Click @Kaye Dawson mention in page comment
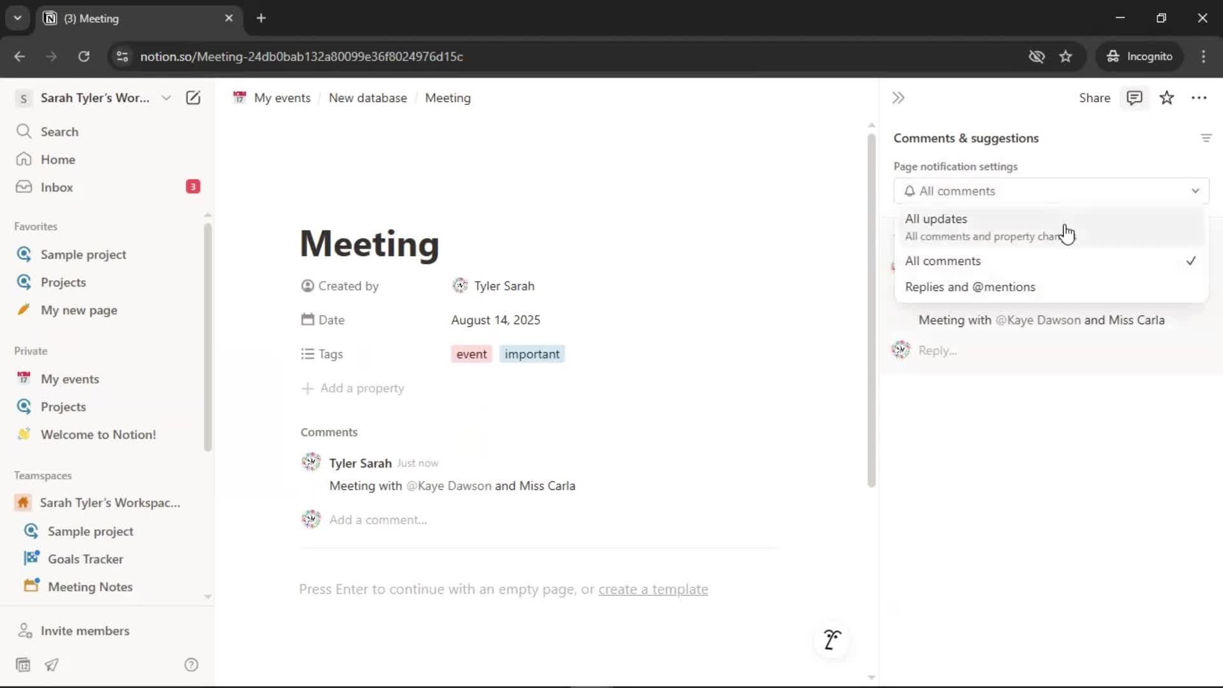 [448, 486]
